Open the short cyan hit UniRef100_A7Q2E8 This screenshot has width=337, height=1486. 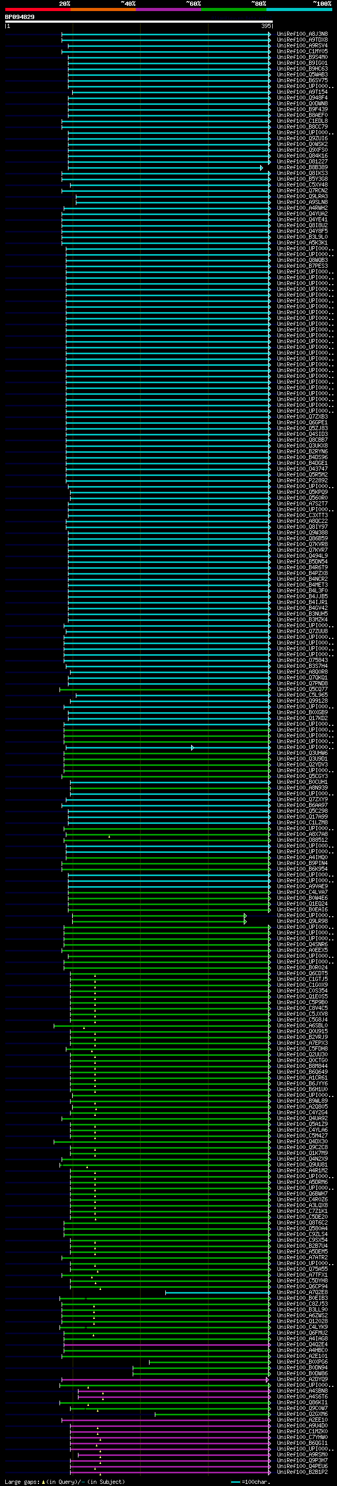(302, 1292)
